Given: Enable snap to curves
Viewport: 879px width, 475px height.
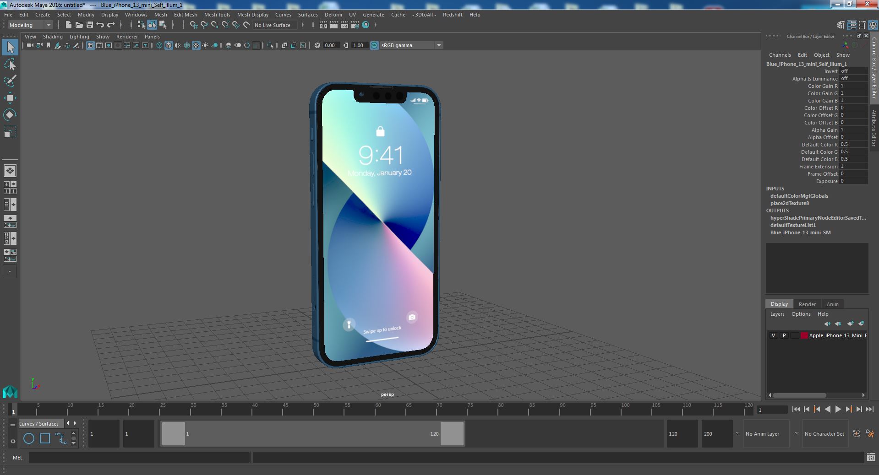Looking at the screenshot, I should (x=204, y=25).
